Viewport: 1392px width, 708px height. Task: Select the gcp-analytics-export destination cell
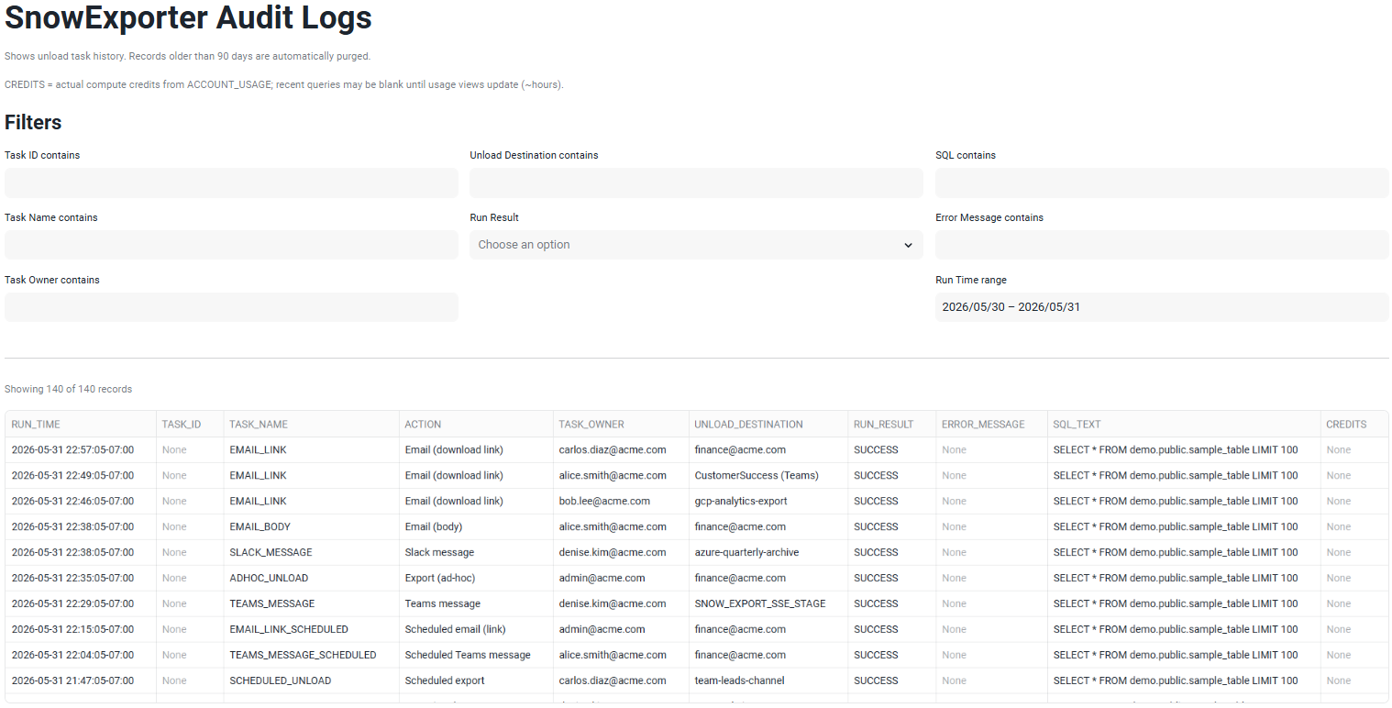point(768,502)
